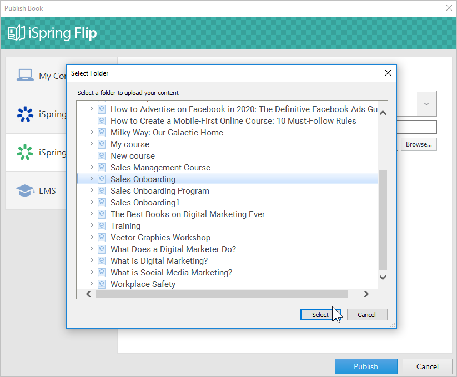Expand How to Advertise on Facebook node

point(92,109)
